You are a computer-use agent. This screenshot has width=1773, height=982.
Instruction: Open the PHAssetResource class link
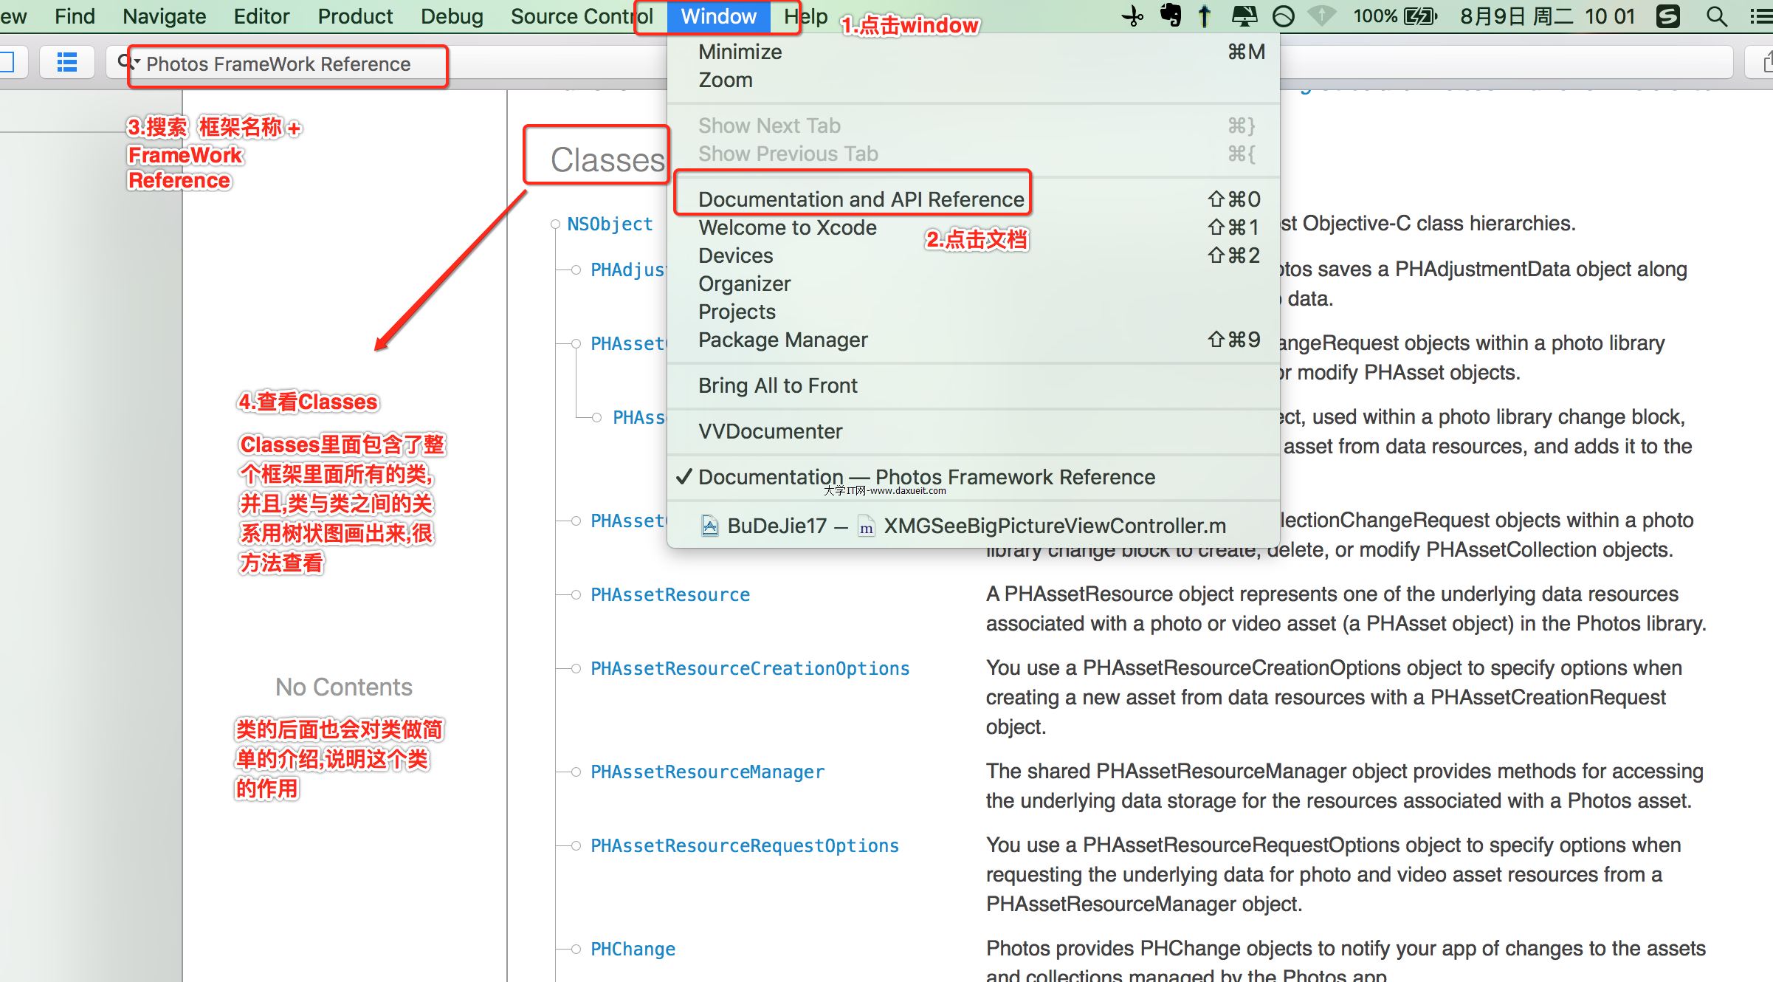click(669, 595)
